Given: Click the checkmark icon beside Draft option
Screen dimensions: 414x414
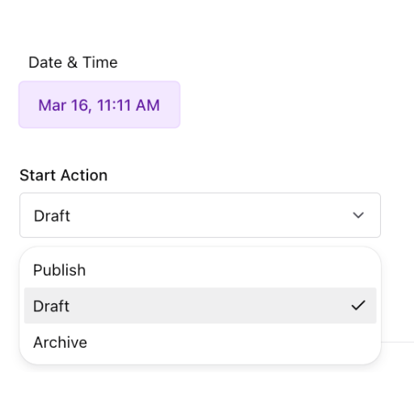Looking at the screenshot, I should coord(358,306).
